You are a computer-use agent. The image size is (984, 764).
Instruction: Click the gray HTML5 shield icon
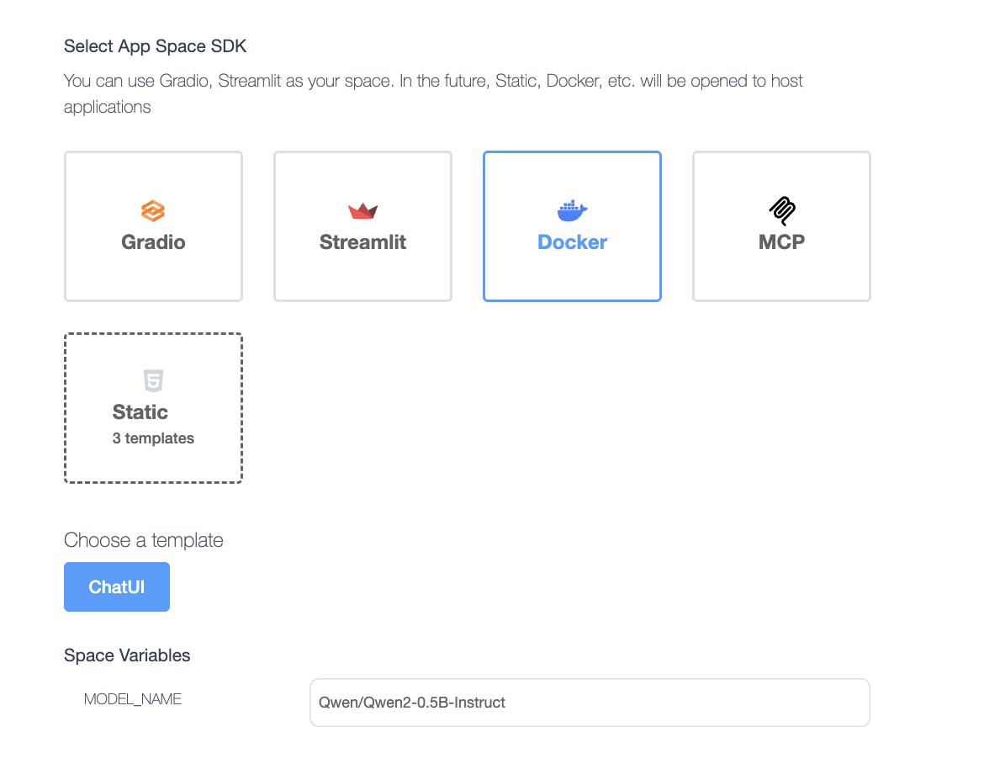153,380
